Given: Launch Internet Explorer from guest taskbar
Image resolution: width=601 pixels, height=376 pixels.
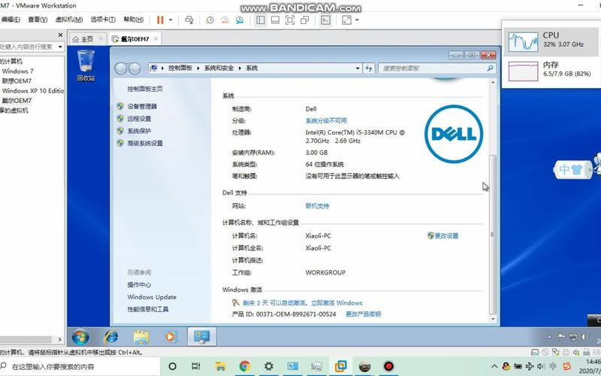Looking at the screenshot, I should [111, 336].
